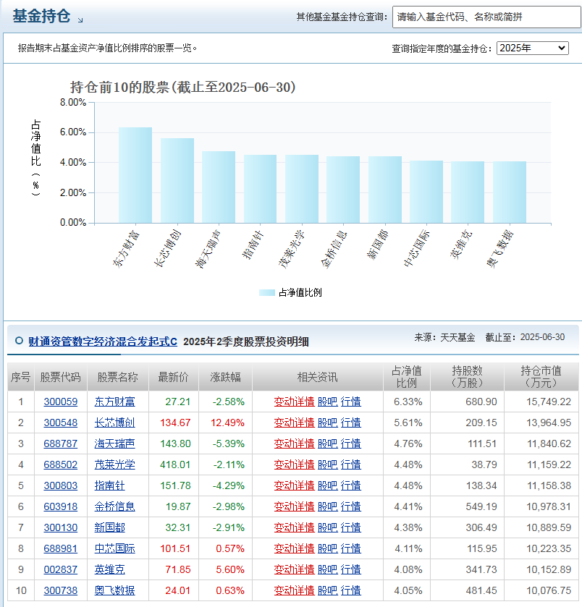Click the 奥飞数据 bar in the chart
Screen dimensions: 582x607
[x=510, y=192]
